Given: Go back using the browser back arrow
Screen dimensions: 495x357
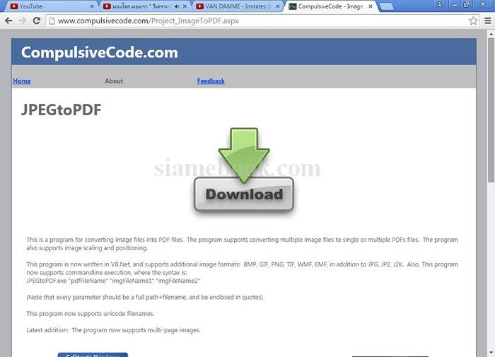Looking at the screenshot, I should [x=8, y=21].
